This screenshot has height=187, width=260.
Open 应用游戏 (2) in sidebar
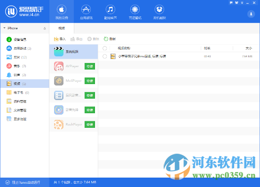pos(25,48)
